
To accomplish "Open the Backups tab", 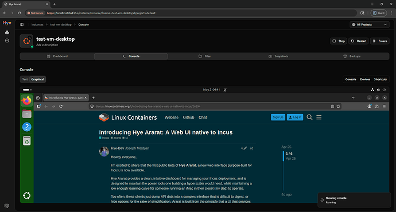I will pyautogui.click(x=352, y=56).
